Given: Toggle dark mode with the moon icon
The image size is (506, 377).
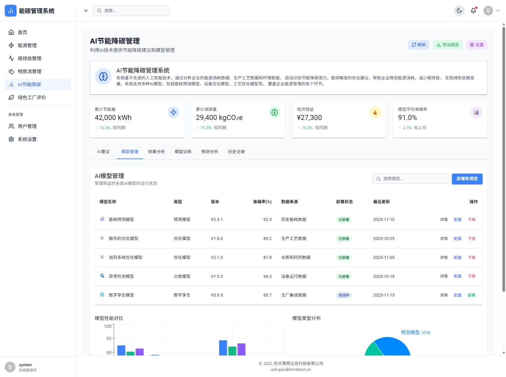Looking at the screenshot, I should click(x=459, y=11).
